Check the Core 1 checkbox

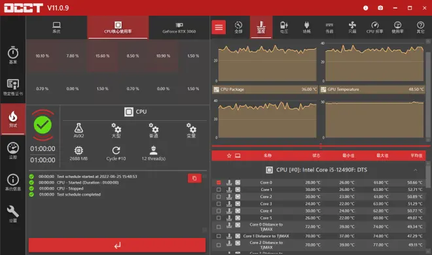coord(219,190)
